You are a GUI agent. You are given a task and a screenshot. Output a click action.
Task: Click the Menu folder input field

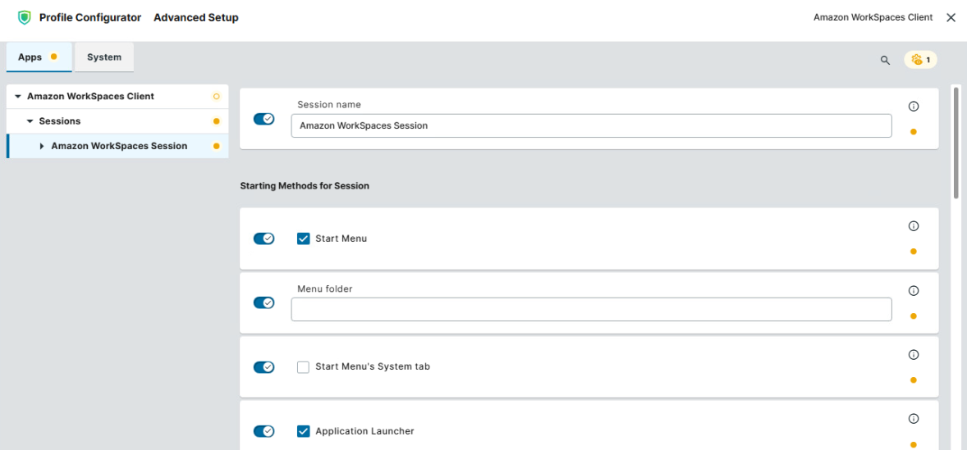(x=591, y=309)
